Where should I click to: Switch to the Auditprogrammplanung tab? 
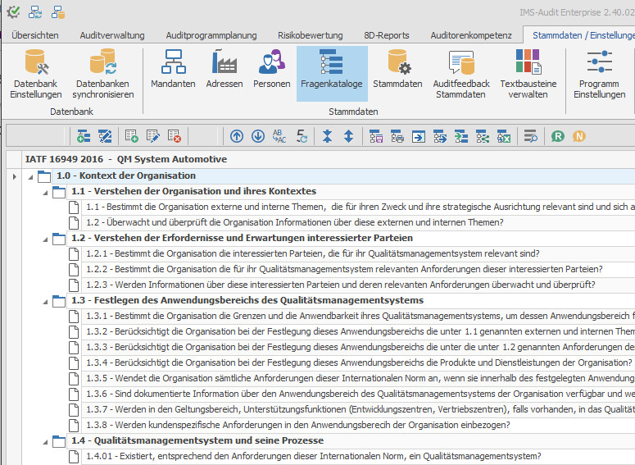(211, 35)
